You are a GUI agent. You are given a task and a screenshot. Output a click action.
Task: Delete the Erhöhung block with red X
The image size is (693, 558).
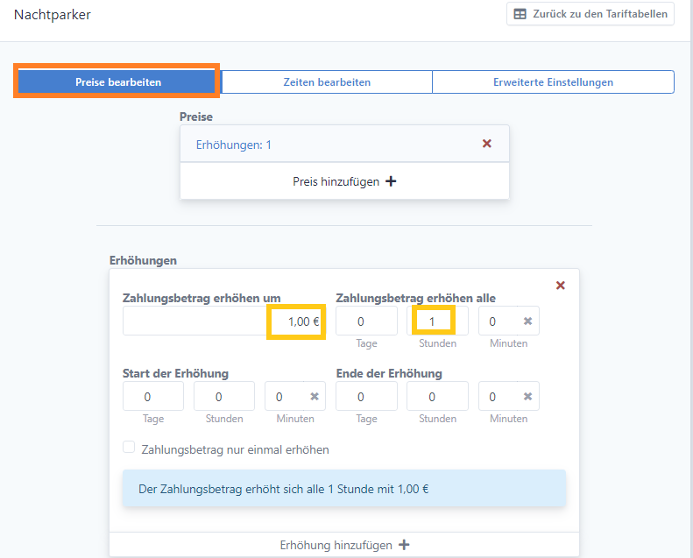click(x=561, y=286)
